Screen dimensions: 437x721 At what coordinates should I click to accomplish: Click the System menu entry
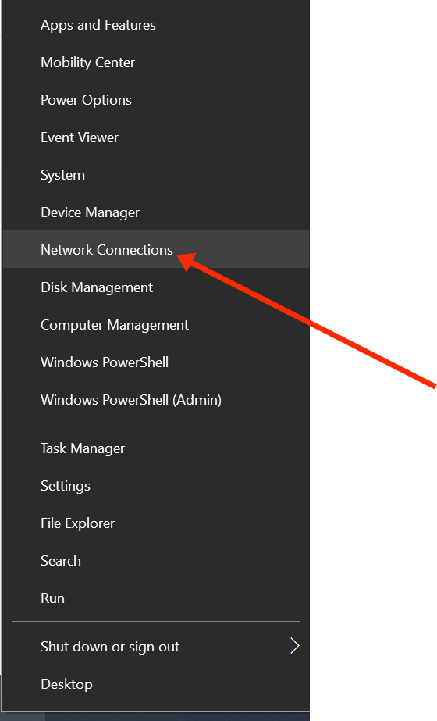[x=156, y=175]
